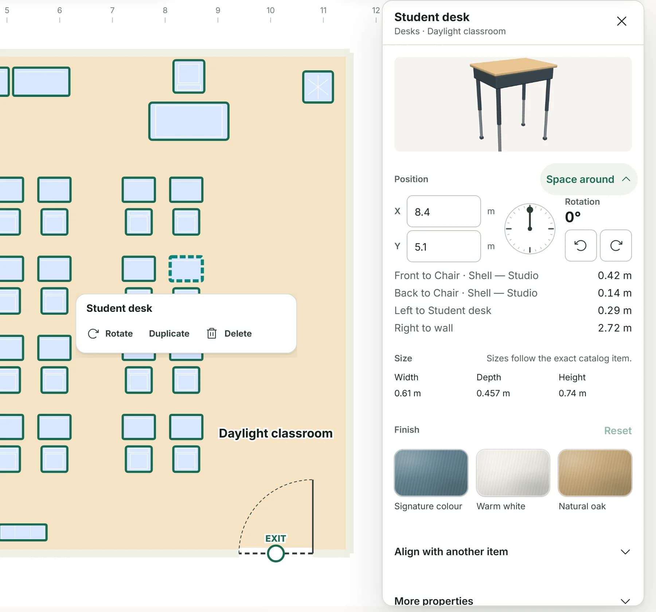Click the 0.42 m front distance value
Image resolution: width=656 pixels, height=612 pixels.
614,275
